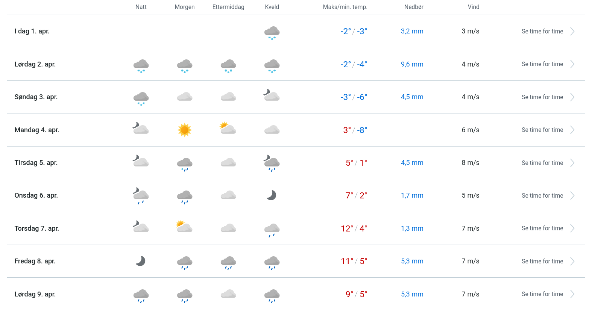Expand the hourly chevron for Fredag 8. apr.
Viewport: 592px width, 310px height.
click(x=572, y=262)
